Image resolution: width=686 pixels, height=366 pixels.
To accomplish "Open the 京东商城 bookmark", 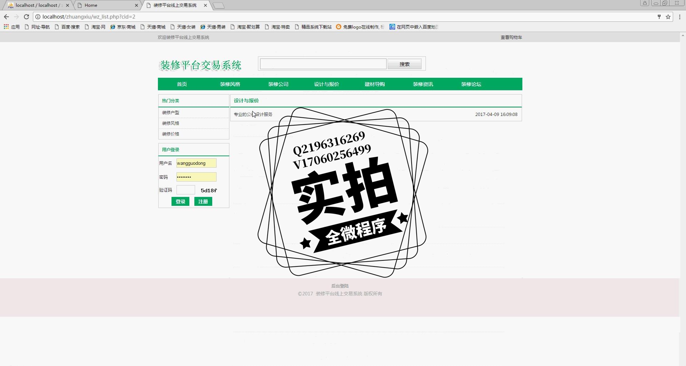I will [123, 27].
